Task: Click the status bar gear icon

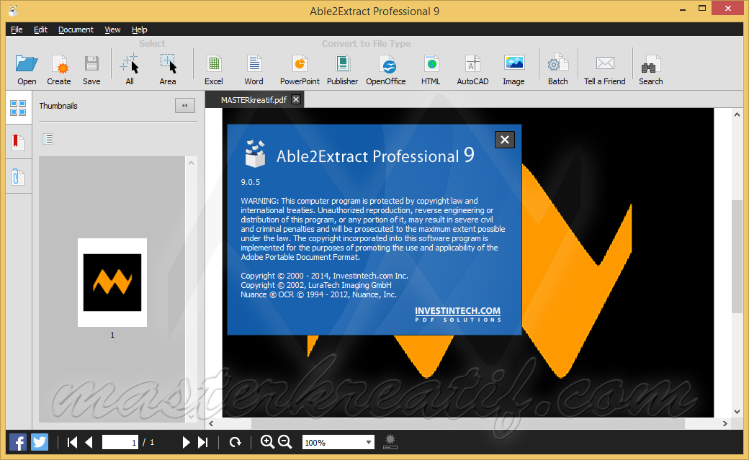Action: [x=390, y=442]
